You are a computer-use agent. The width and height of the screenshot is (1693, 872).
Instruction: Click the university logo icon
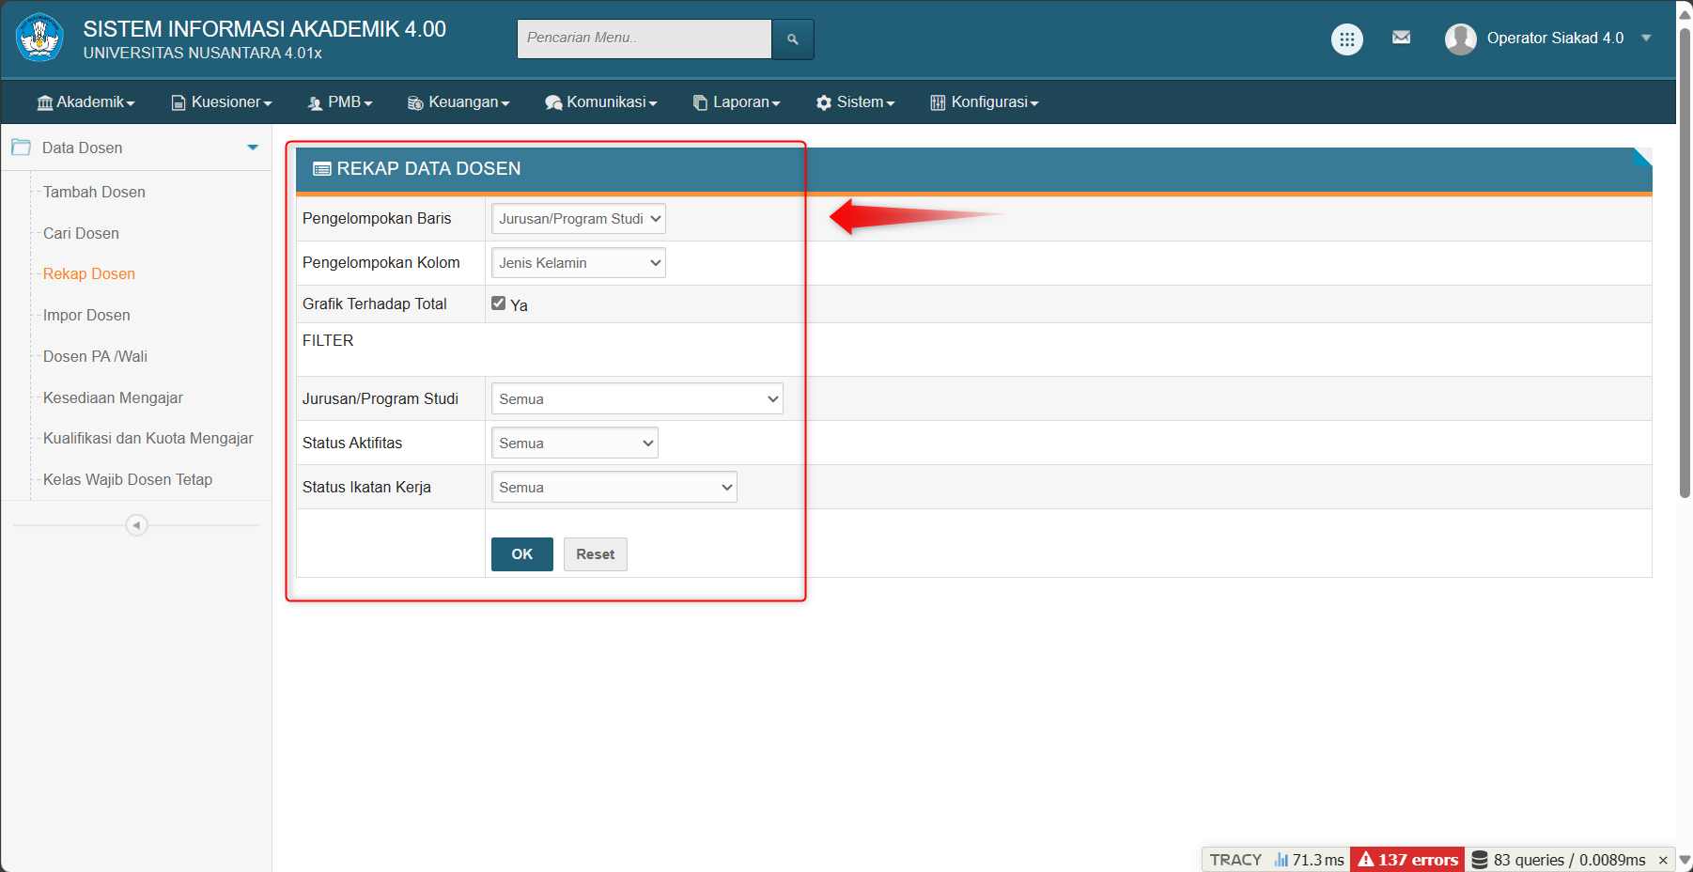39,39
